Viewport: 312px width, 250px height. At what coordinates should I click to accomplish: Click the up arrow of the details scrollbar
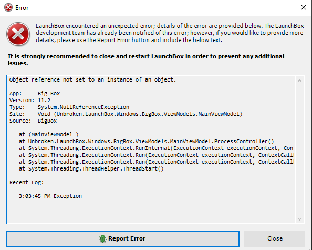(300, 81)
